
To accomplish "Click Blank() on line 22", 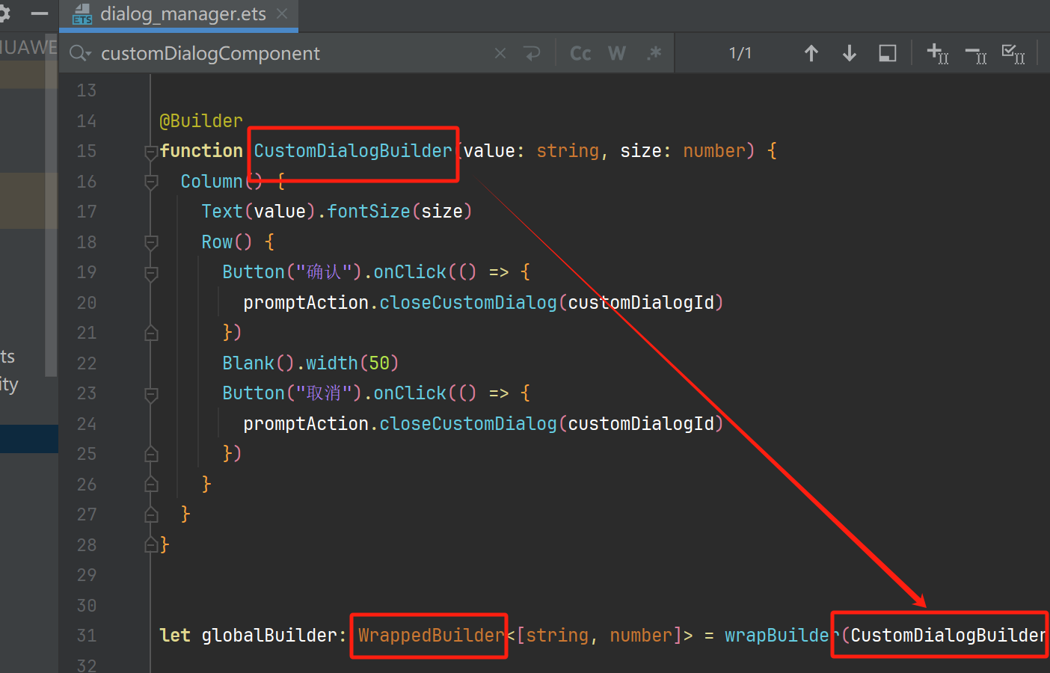I will [258, 363].
